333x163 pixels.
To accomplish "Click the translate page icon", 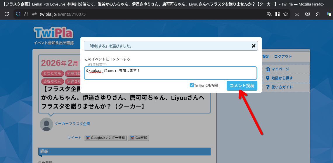I will pyautogui.click(x=269, y=14).
